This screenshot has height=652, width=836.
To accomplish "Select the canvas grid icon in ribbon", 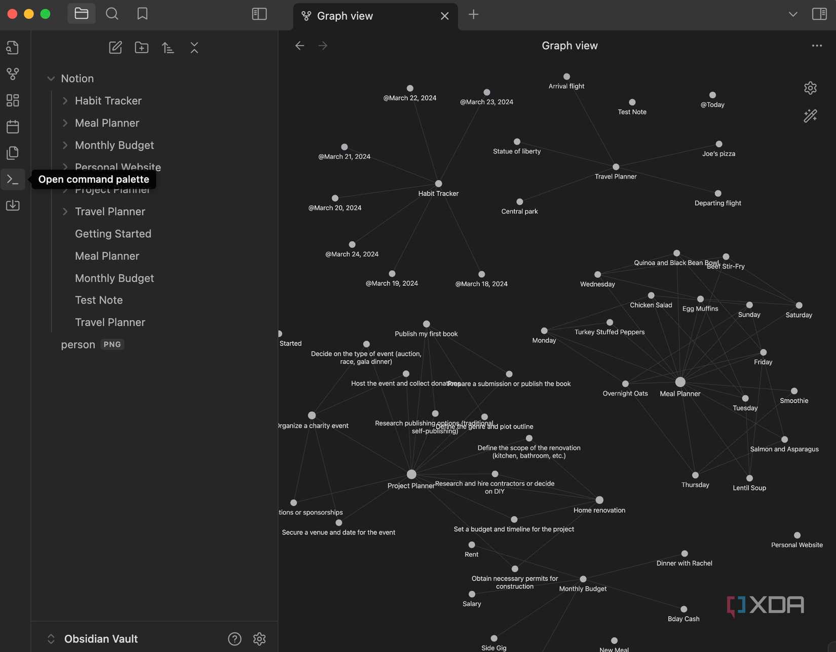I will [13, 100].
